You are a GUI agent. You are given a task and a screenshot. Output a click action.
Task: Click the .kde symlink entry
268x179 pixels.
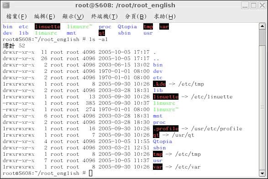point(159,84)
